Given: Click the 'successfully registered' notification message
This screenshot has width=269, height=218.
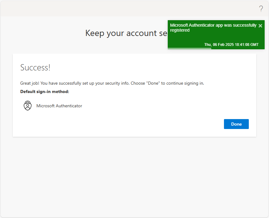Looking at the screenshot, I should (213, 28).
